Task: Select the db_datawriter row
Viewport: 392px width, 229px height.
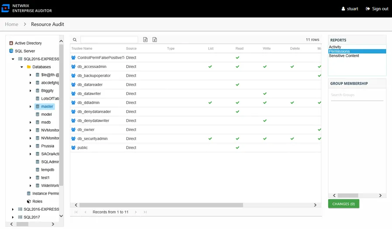Action: pyautogui.click(x=196, y=94)
